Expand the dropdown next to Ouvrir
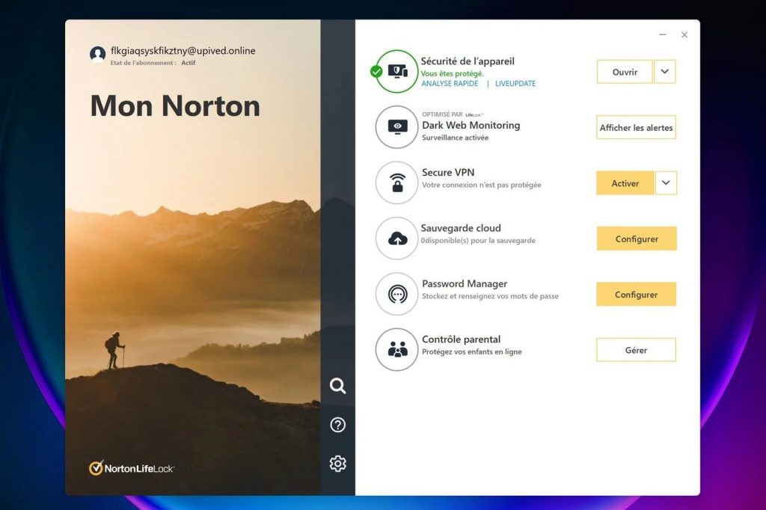 click(665, 72)
